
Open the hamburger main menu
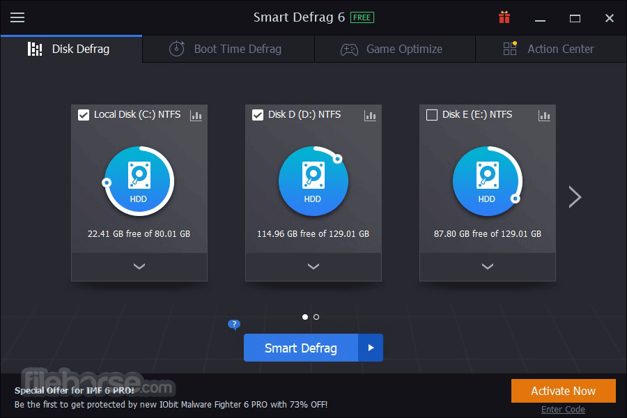click(17, 17)
